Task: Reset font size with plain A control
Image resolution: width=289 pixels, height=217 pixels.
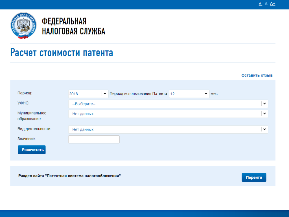Action: pyautogui.click(x=266, y=4)
